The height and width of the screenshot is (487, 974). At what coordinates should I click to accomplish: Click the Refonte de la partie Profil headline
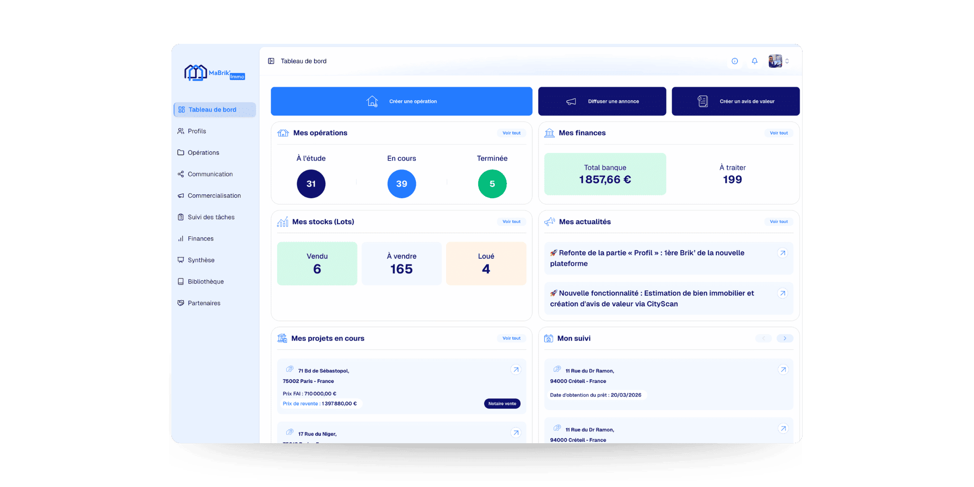[647, 258]
